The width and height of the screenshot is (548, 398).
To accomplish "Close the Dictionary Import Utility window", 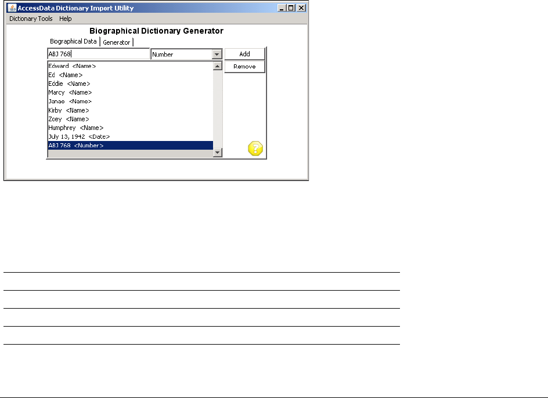I will pyautogui.click(x=301, y=8).
